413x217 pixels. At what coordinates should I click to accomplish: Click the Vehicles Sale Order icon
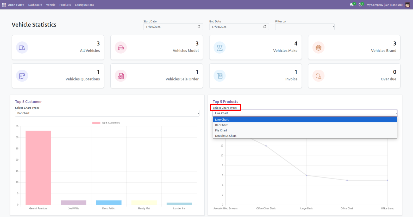[x=121, y=76]
